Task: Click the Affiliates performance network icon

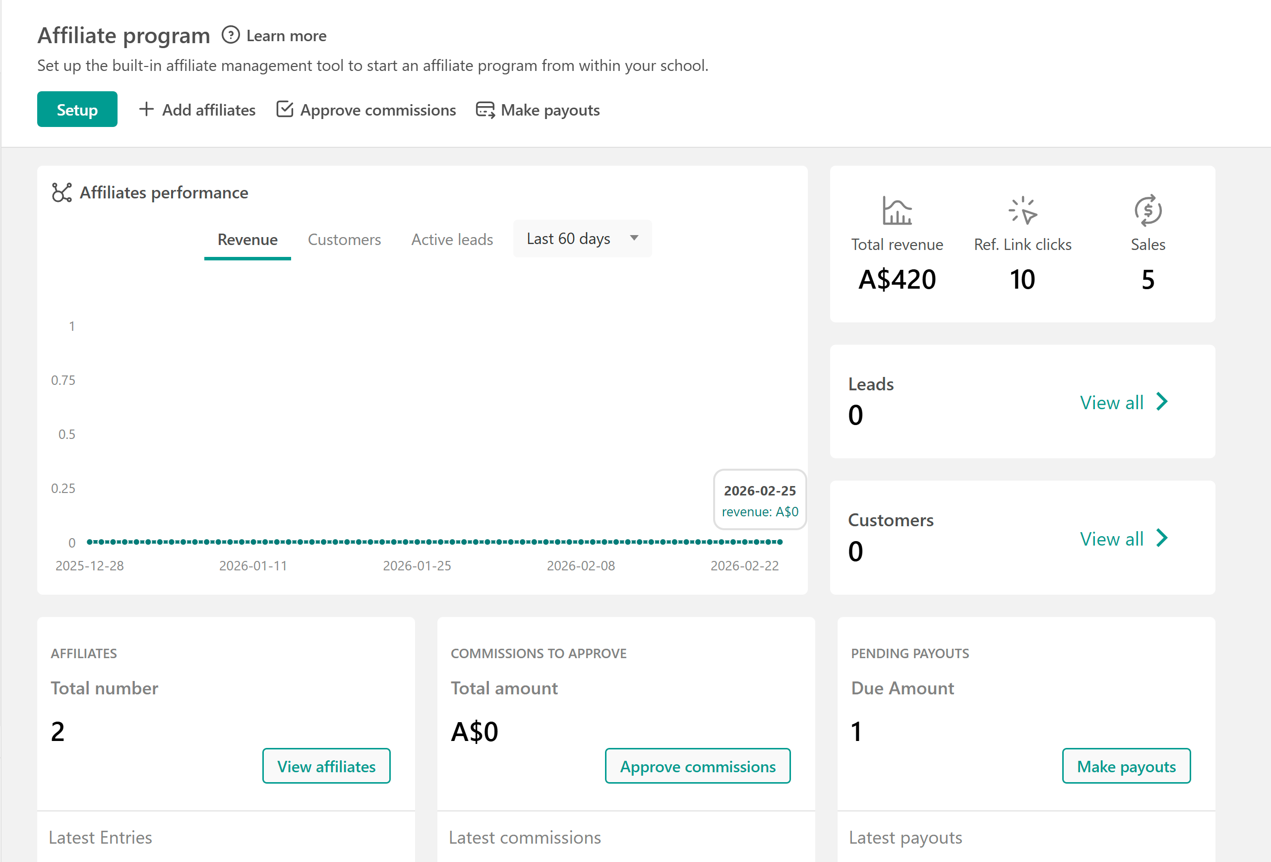Action: point(61,192)
